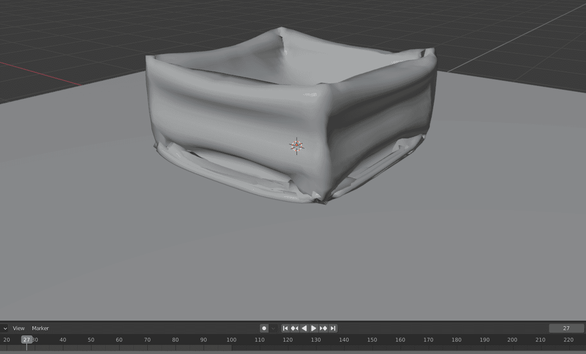The width and height of the screenshot is (586, 354).
Task: Jump to the next keyframe
Action: click(323, 328)
